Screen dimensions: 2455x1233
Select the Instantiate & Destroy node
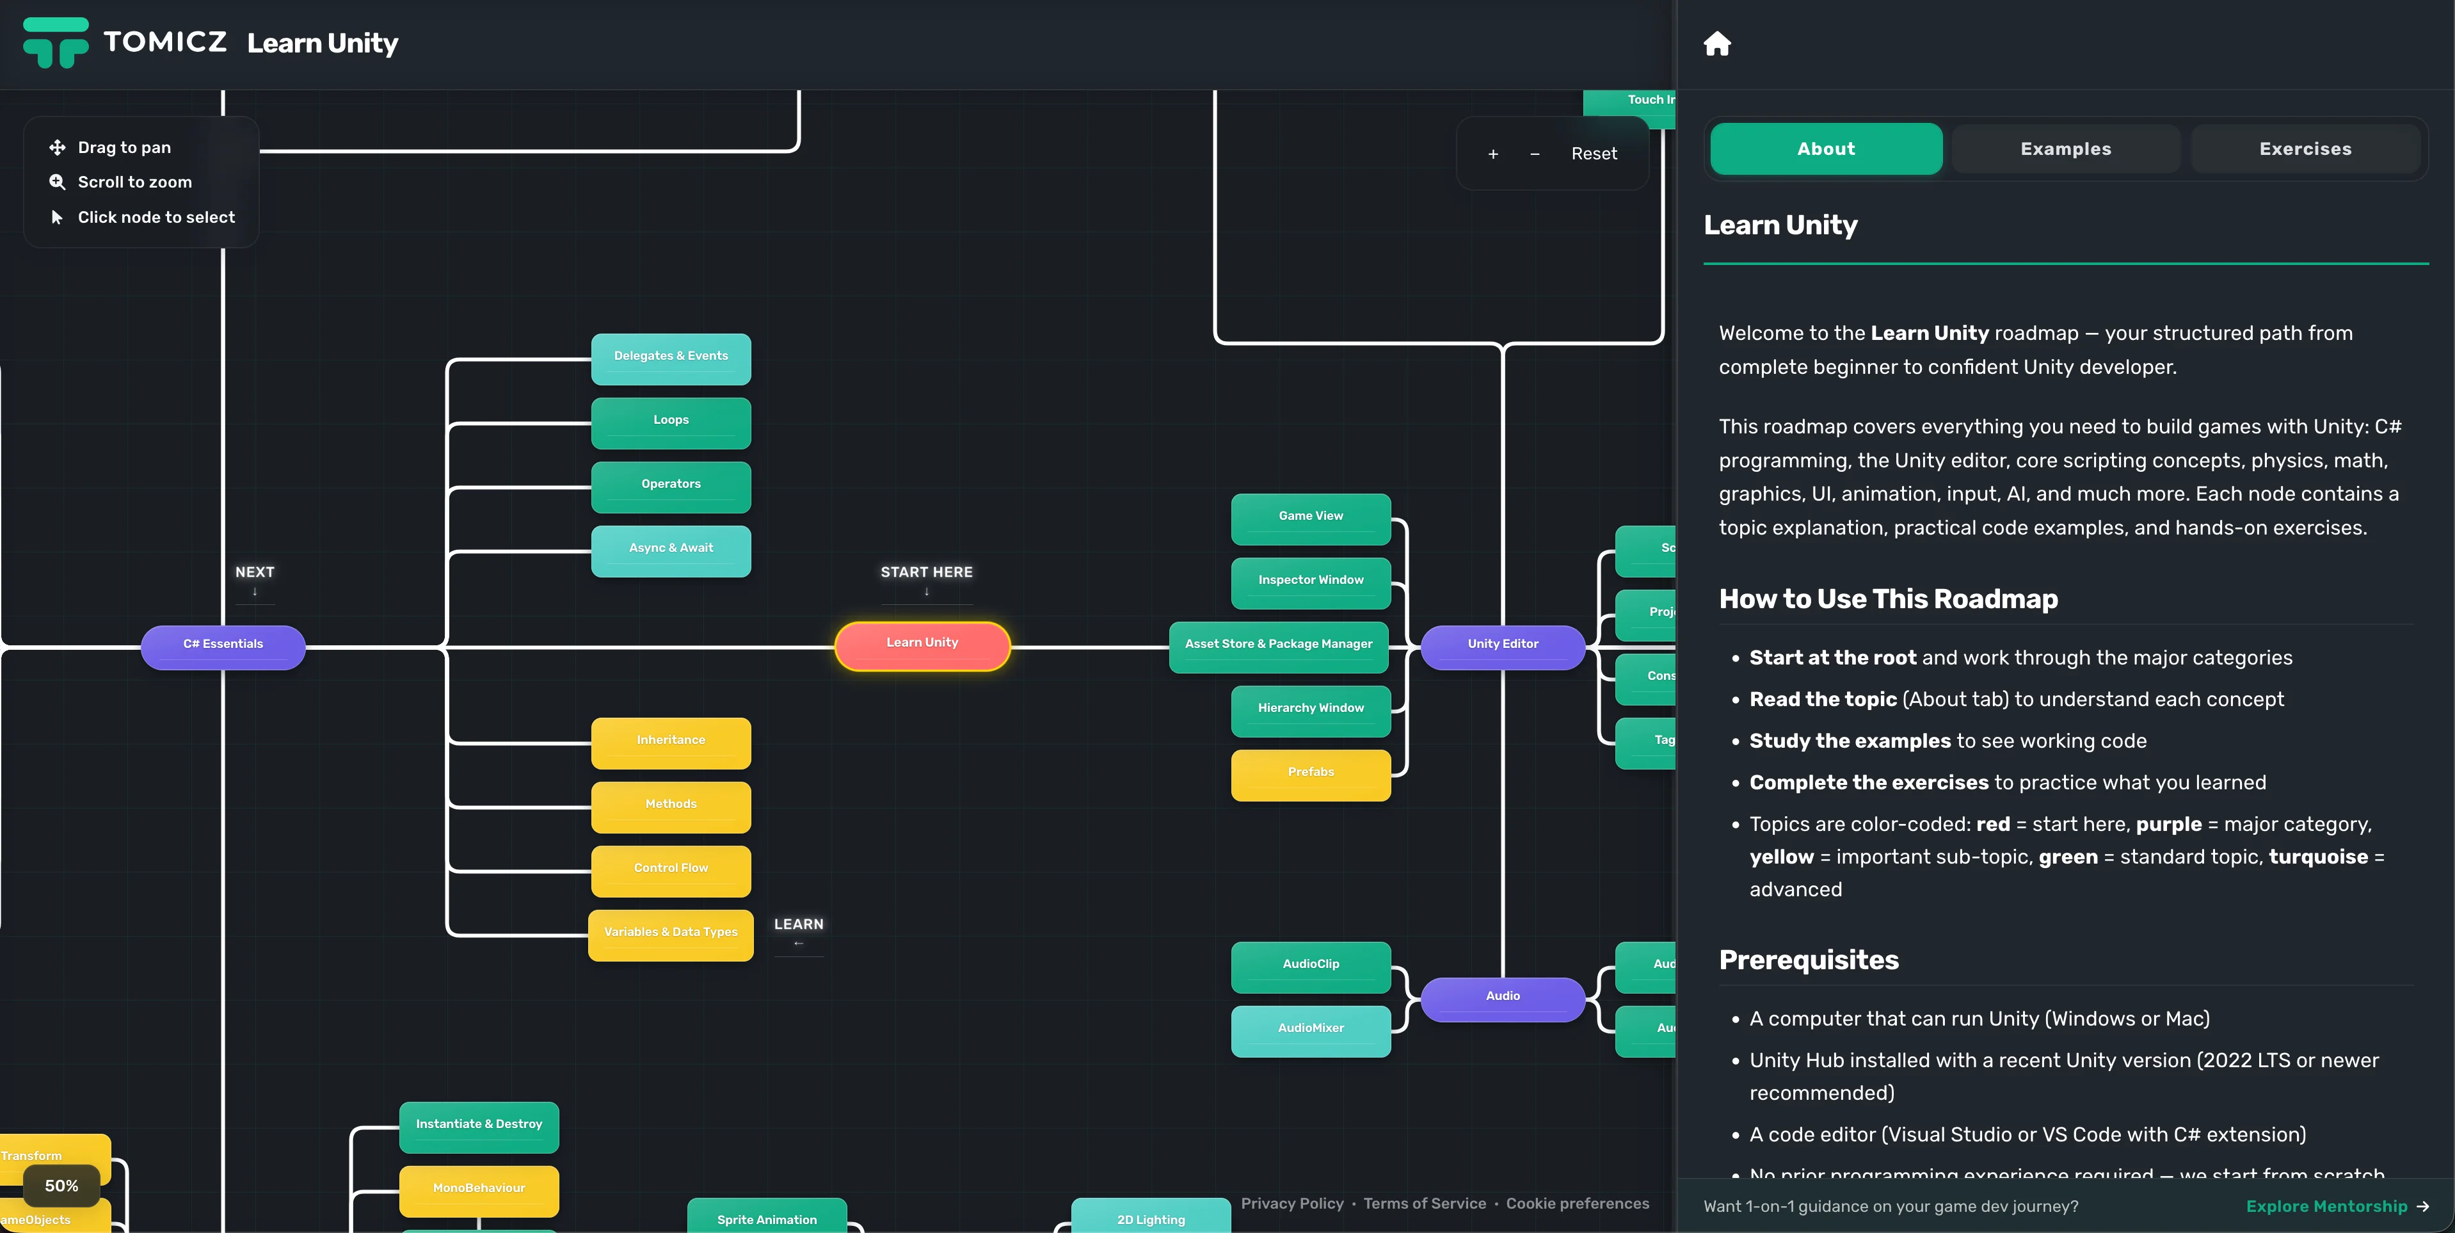479,1127
